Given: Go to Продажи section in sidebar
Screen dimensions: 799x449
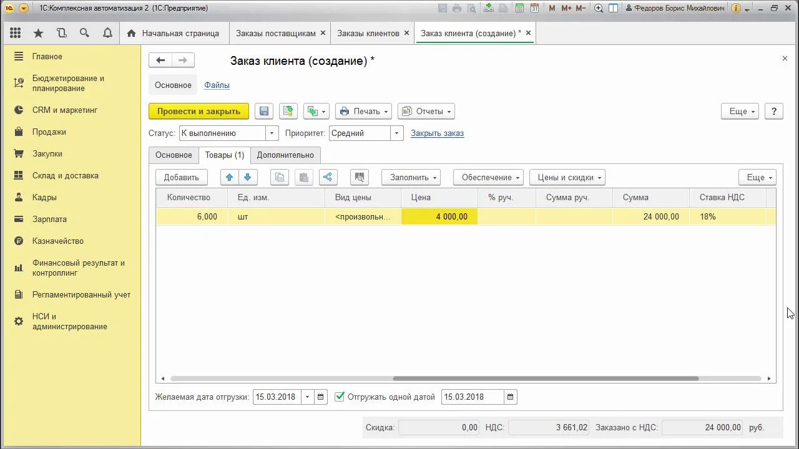Looking at the screenshot, I should coord(49,132).
